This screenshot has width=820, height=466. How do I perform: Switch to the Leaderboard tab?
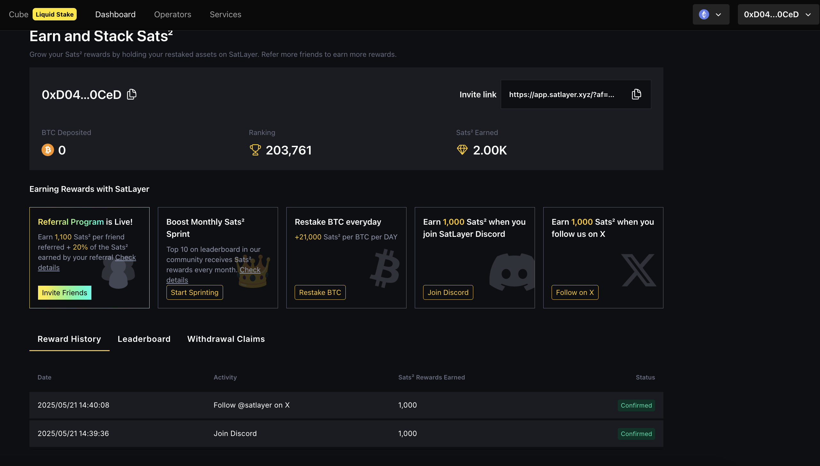[144, 339]
